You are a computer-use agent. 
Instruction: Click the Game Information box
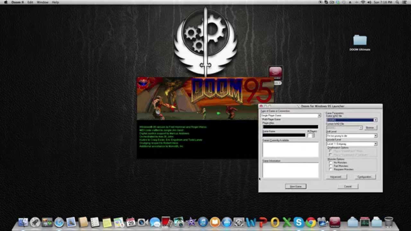pos(290,170)
